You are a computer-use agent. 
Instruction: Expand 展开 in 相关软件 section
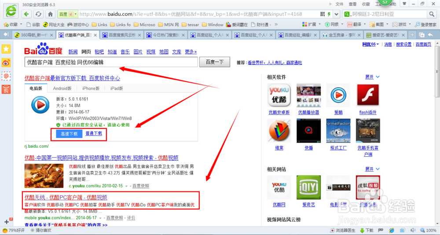point(372,77)
